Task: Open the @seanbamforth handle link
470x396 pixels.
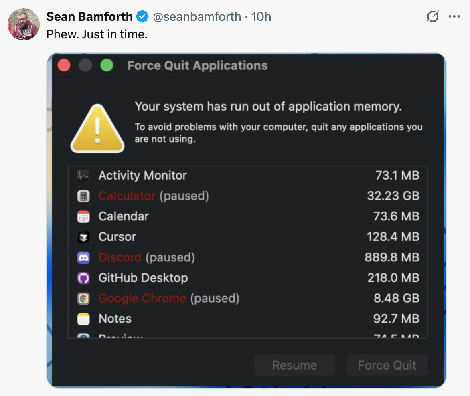Action: point(197,17)
